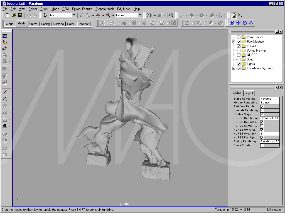Check the Spring Meshes checkbox
The height and width of the screenshot is (213, 285).
tap(239, 50)
